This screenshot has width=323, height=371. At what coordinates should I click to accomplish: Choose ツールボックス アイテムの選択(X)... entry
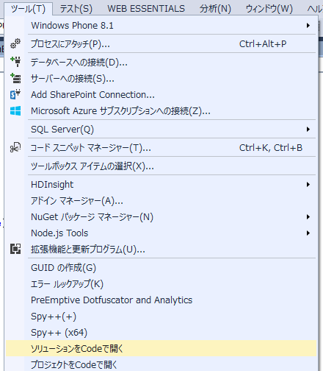tap(161, 166)
